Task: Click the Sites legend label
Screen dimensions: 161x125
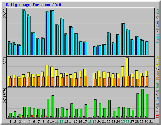Action: tap(158, 76)
